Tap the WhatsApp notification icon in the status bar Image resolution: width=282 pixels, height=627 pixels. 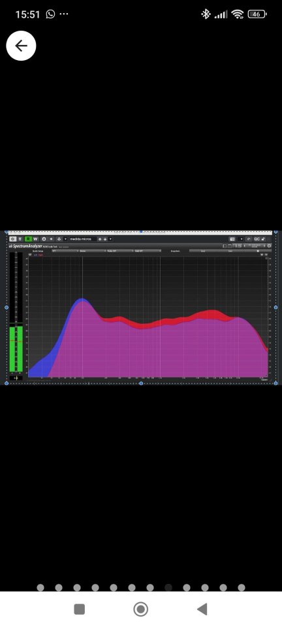(x=50, y=14)
